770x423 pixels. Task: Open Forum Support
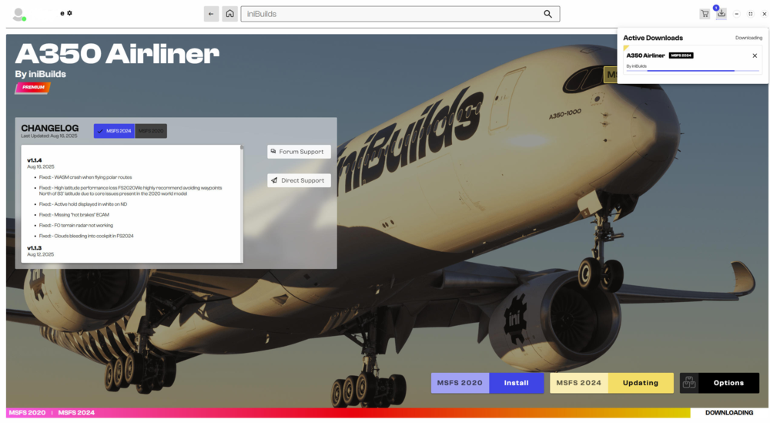coord(299,152)
